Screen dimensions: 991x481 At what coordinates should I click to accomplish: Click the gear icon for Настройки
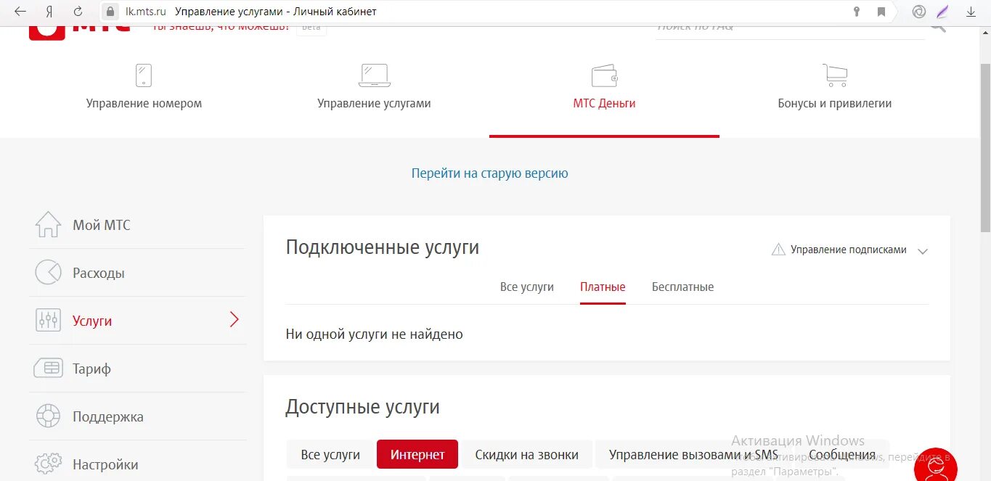[x=48, y=464]
